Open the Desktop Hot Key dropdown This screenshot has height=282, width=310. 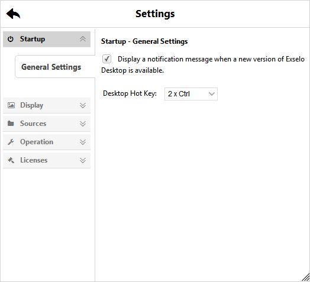(191, 94)
